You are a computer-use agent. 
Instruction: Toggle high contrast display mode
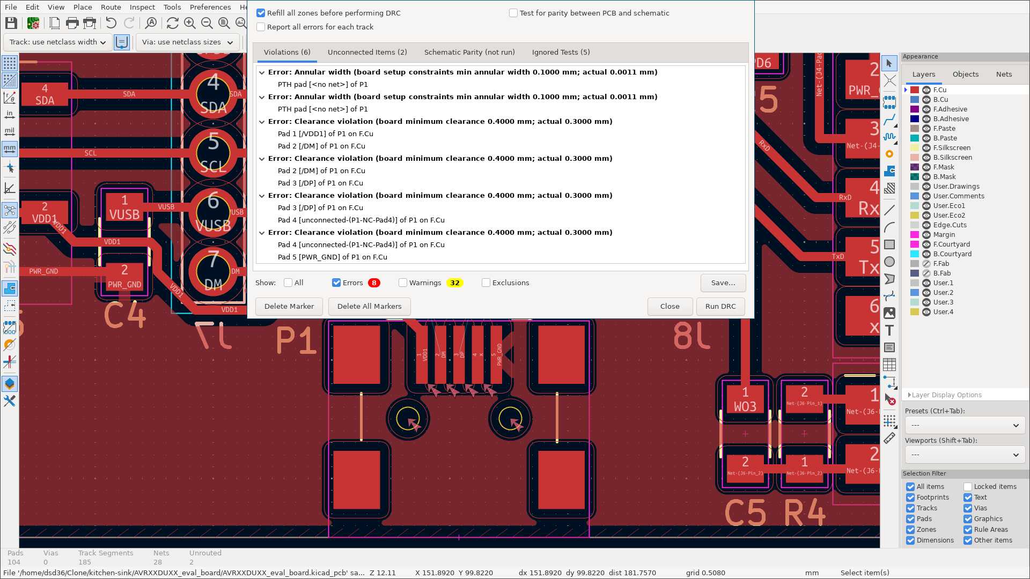9,383
